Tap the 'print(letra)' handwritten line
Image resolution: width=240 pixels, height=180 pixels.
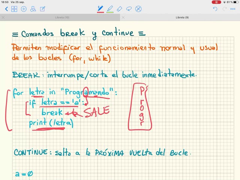click(x=51, y=123)
